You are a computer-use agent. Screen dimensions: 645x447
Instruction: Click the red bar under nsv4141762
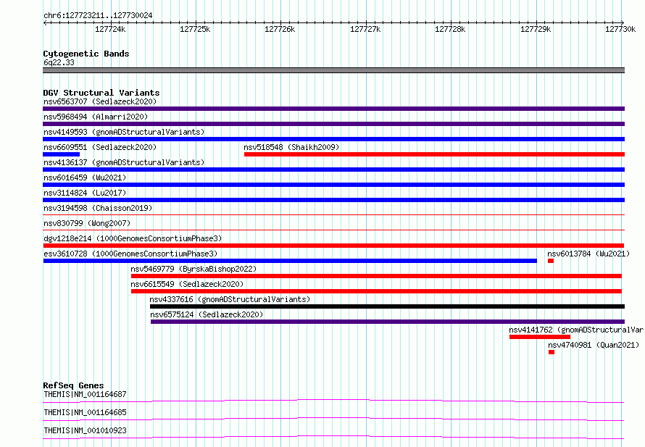coord(540,337)
